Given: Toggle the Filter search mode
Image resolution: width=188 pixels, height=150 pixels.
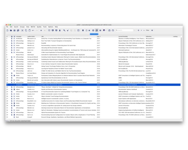Looking at the screenshot, I should click(147, 30).
